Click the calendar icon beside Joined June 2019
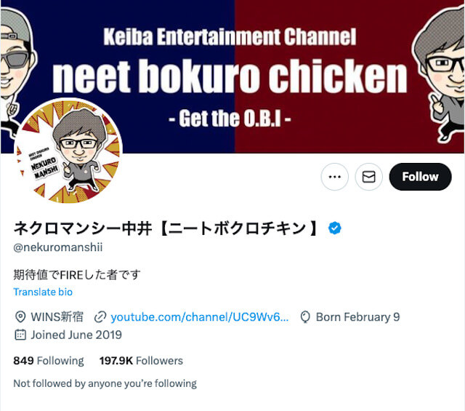This screenshot has width=465, height=411. click(20, 335)
